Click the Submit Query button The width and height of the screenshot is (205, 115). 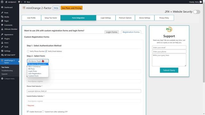tap(169, 70)
